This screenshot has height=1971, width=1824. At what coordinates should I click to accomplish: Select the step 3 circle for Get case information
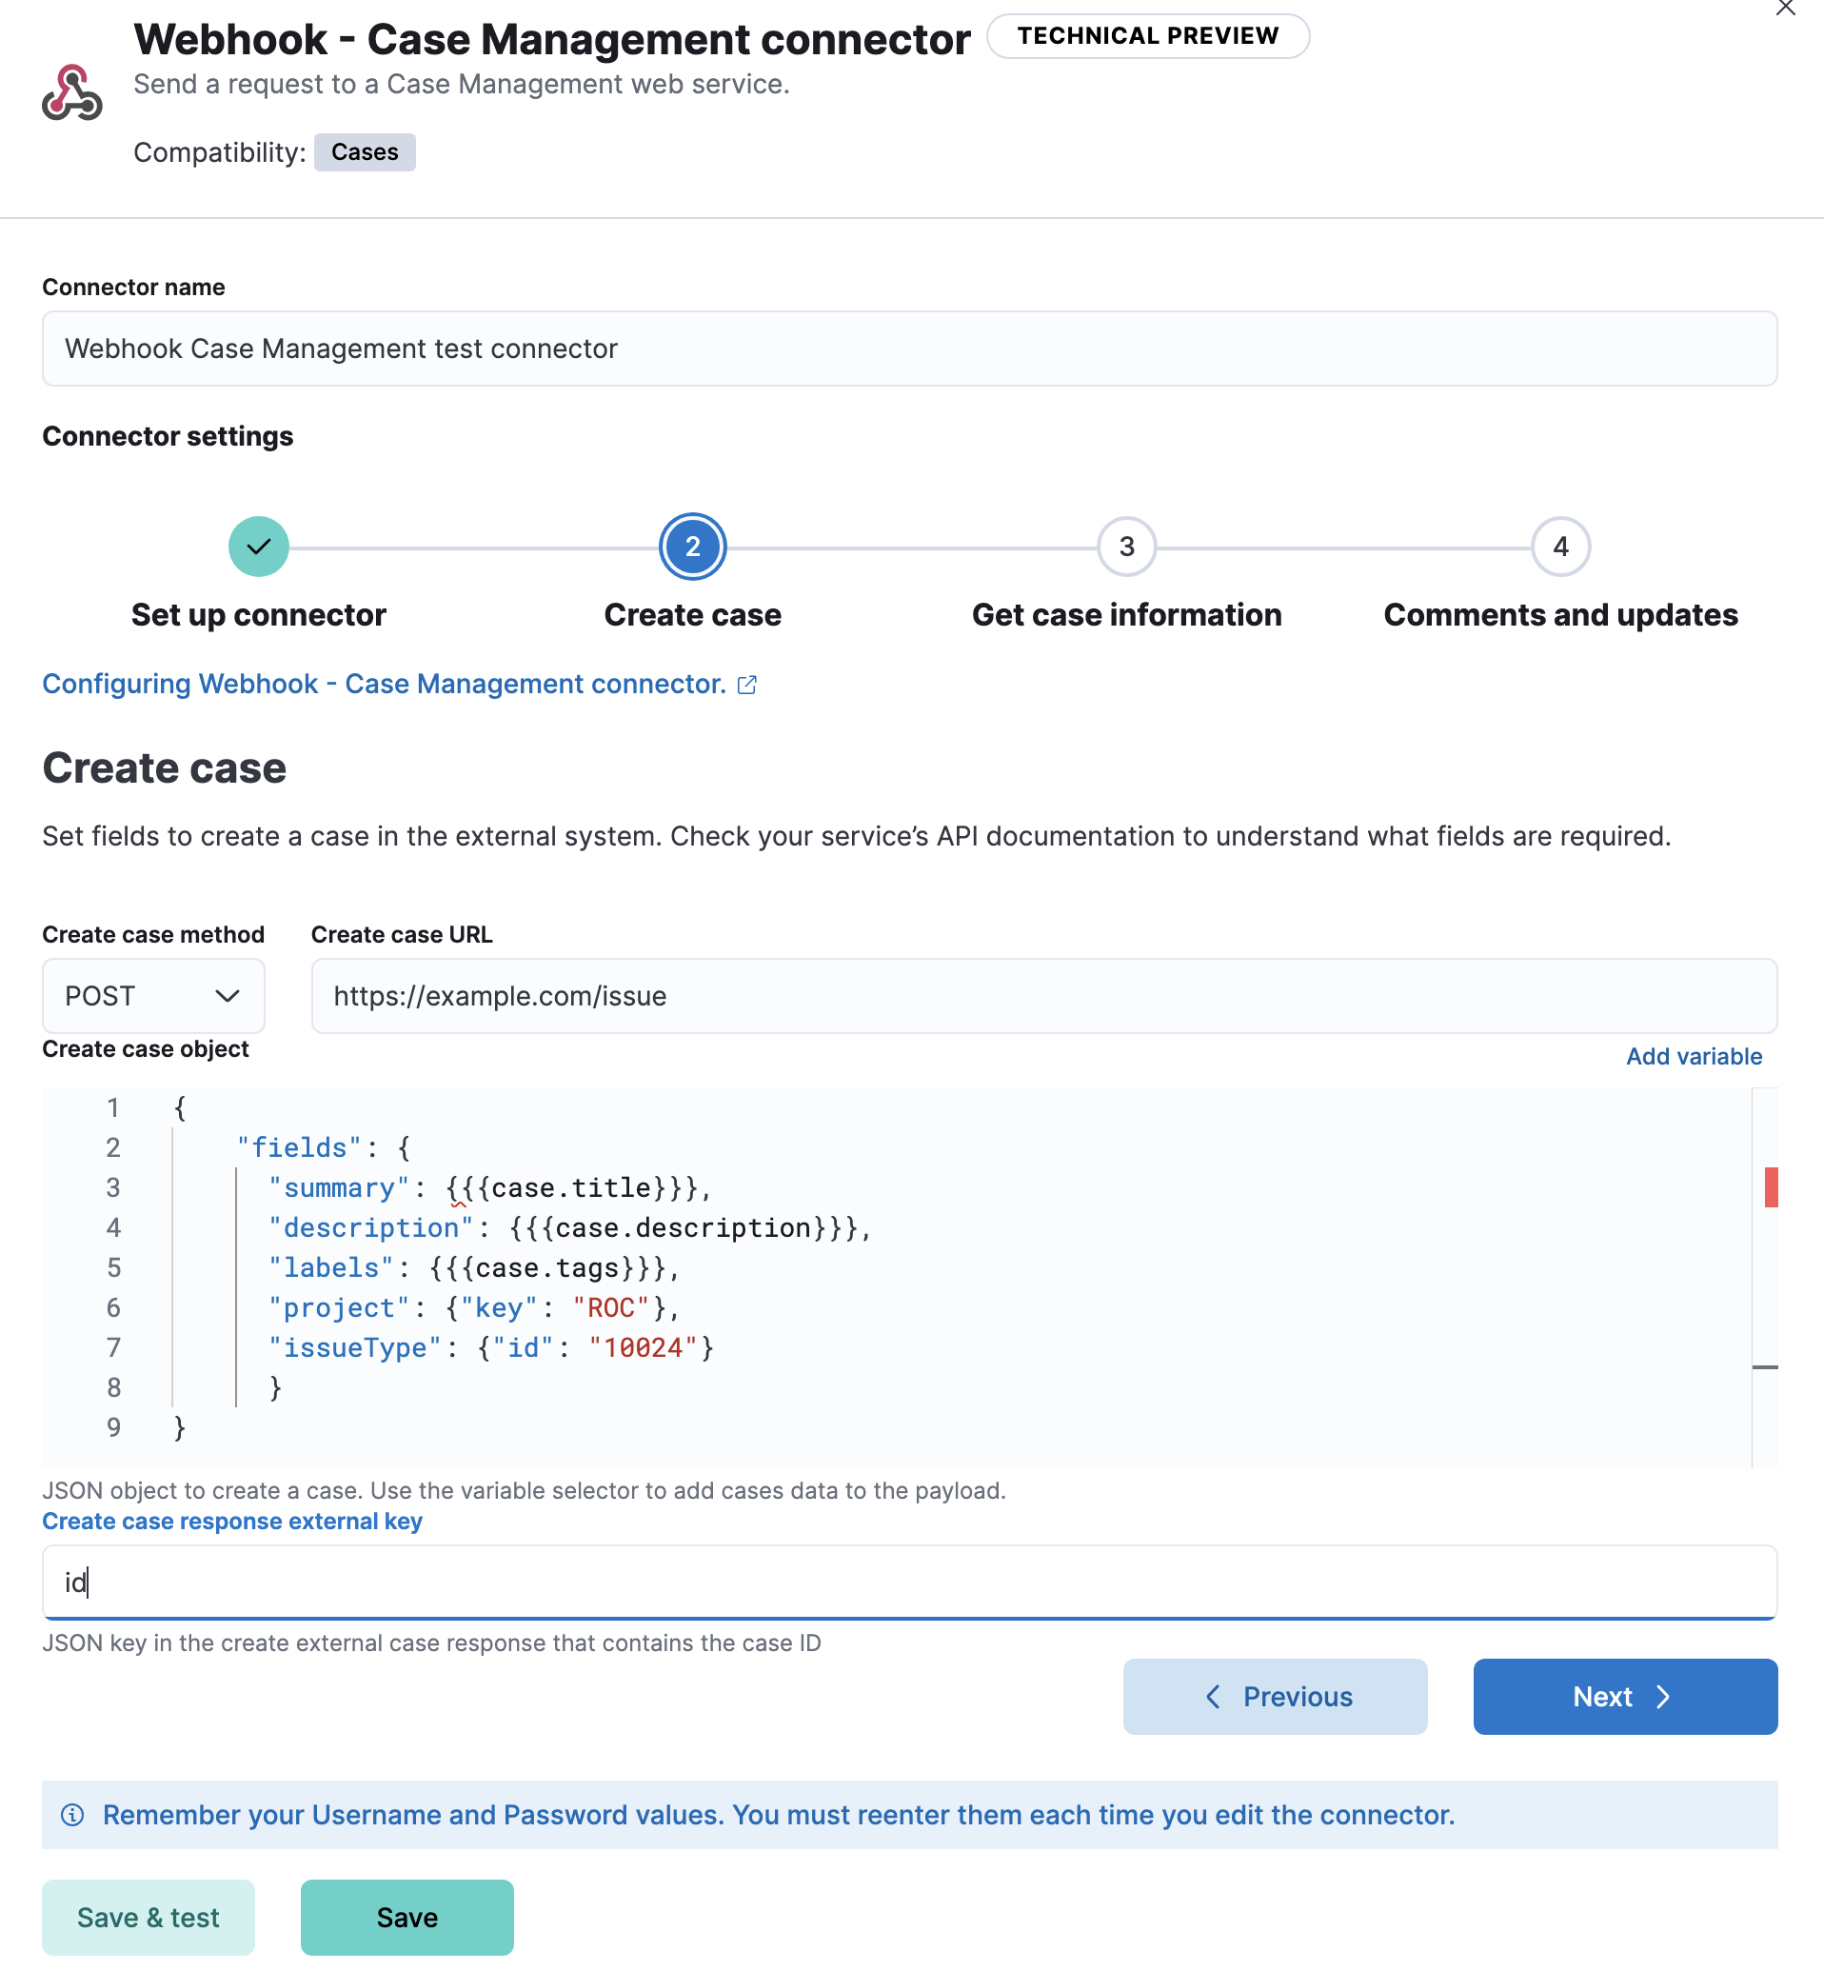tap(1126, 546)
